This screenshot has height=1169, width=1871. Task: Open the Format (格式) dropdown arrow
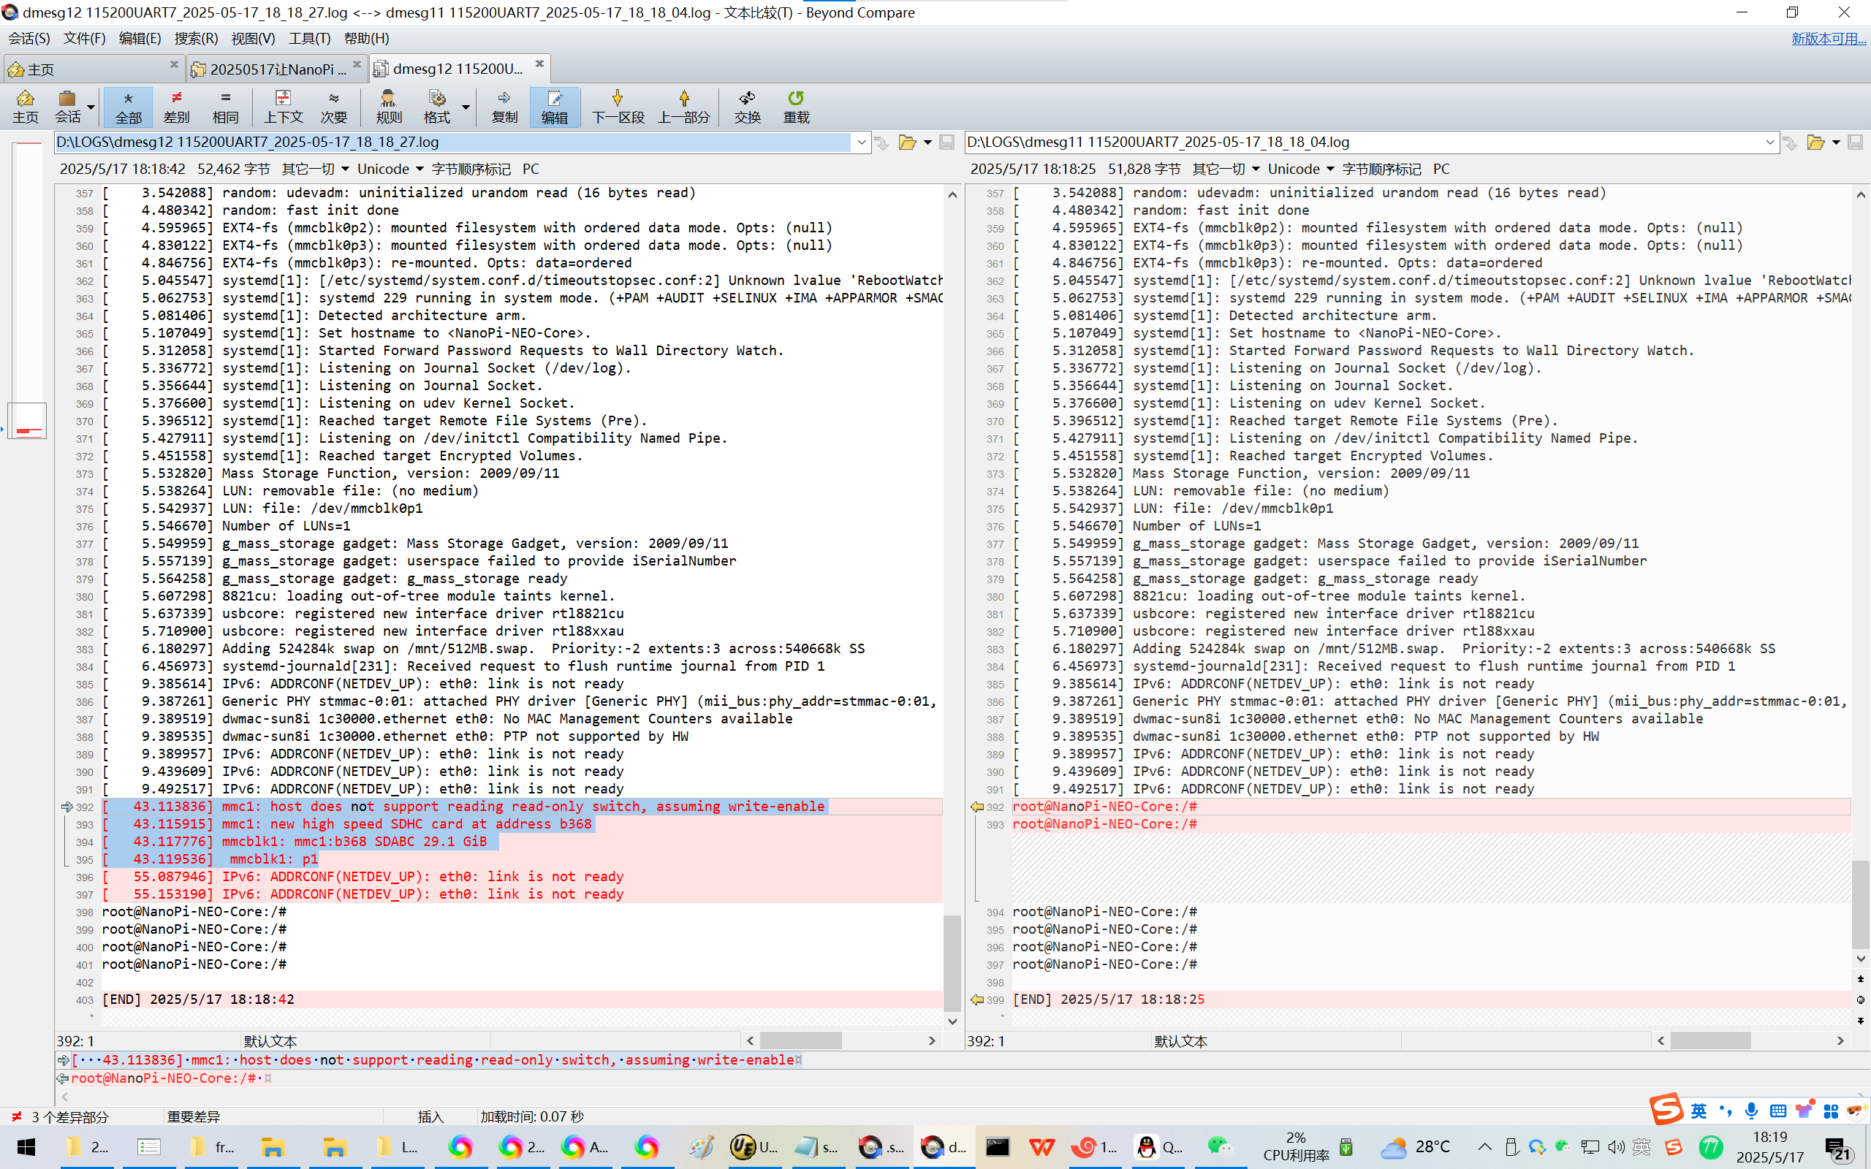tap(466, 107)
